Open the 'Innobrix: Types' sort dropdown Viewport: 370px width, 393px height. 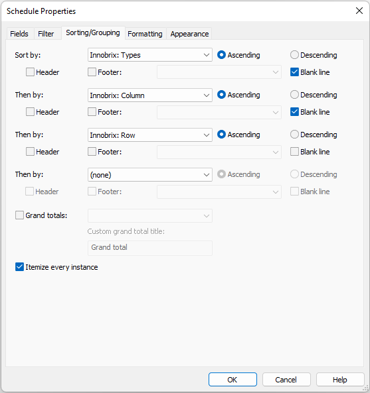coord(150,55)
